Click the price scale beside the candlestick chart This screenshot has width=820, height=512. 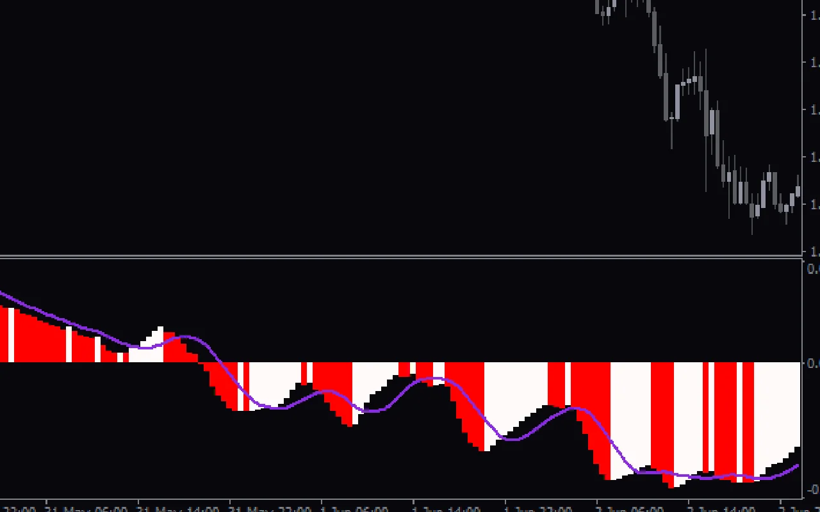pos(812,128)
